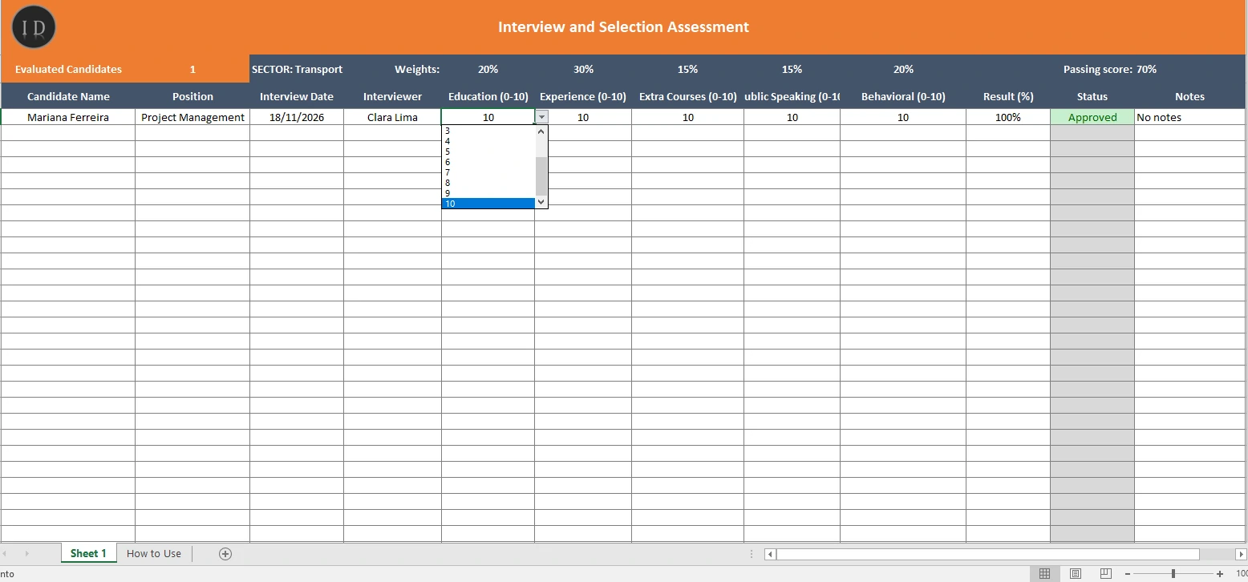Viewport: 1248px width, 582px height.
Task: Click the Evaluated Candidates label
Action: point(68,69)
